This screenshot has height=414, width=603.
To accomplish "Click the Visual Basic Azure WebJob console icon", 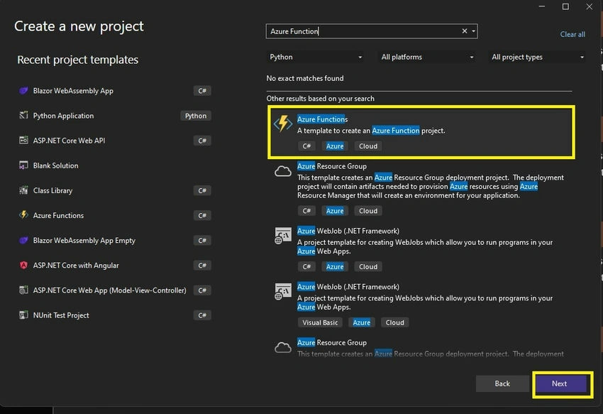I will 283,291.
